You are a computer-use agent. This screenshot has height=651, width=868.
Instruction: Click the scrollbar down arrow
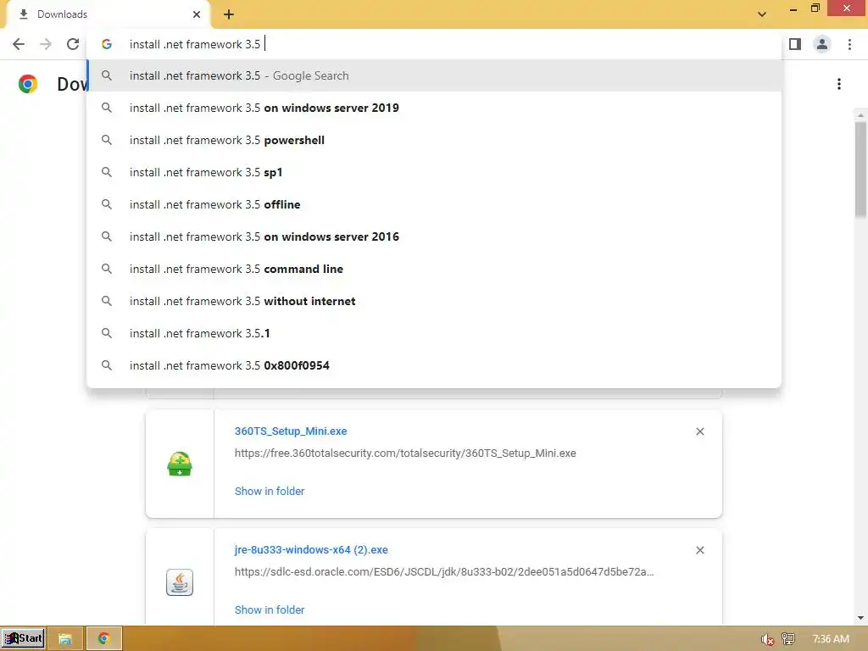(x=860, y=617)
